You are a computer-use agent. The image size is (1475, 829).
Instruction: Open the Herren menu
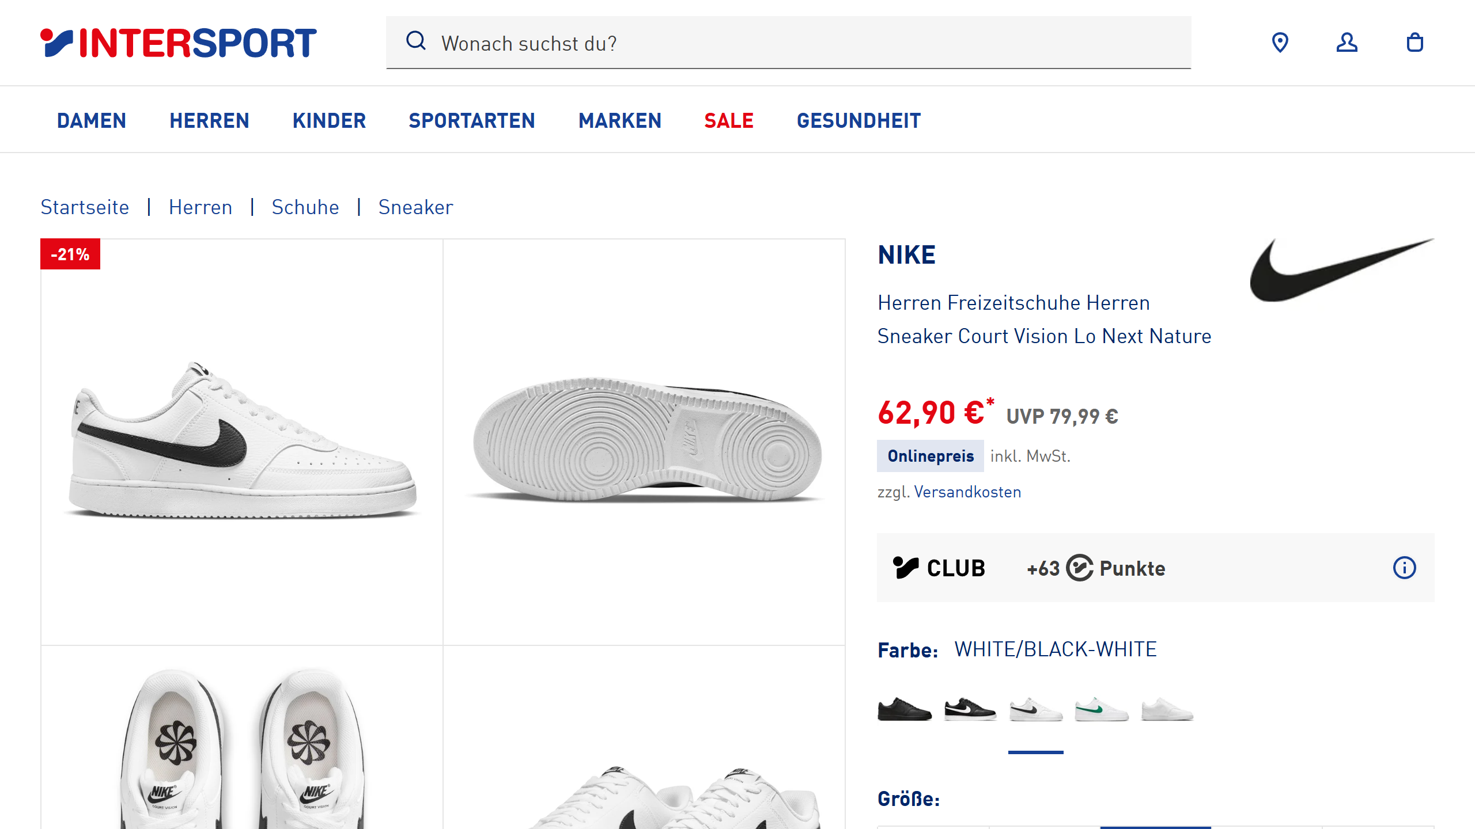pyautogui.click(x=209, y=121)
